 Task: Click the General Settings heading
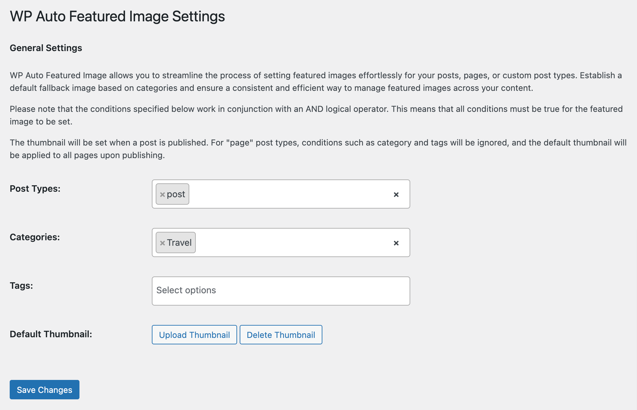(46, 48)
